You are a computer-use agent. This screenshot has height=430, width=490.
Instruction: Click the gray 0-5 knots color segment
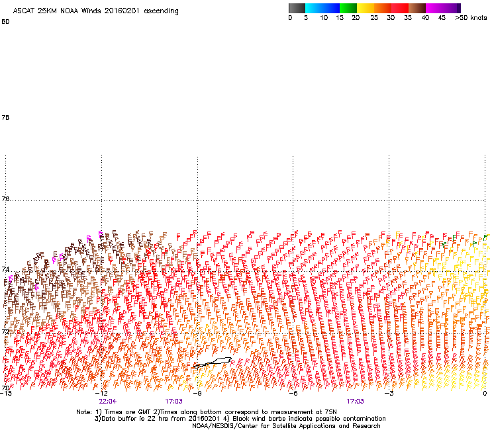tap(297, 8)
